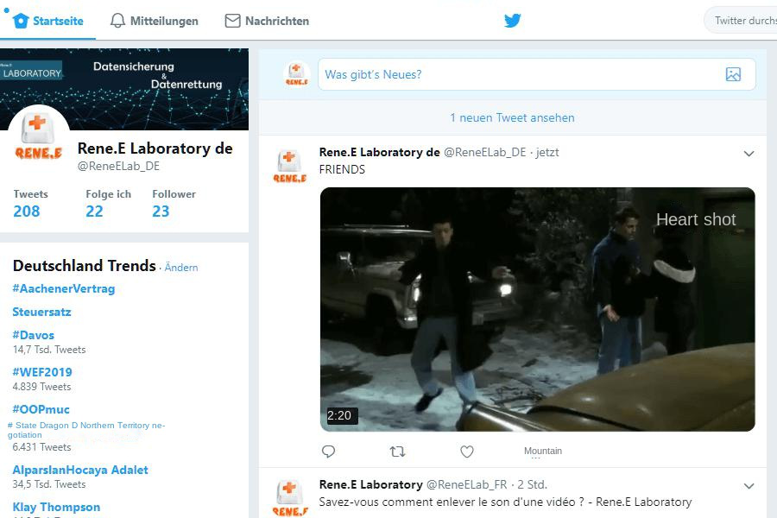Open the '2 Std.' tweet timestamp
The height and width of the screenshot is (518, 777).
pos(532,484)
